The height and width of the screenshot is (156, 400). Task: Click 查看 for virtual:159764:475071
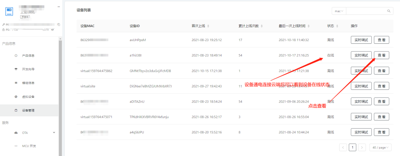[381, 117]
